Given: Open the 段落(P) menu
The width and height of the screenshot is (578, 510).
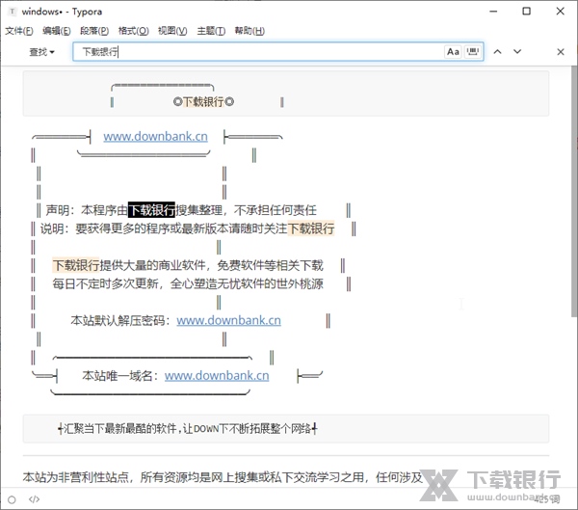Looking at the screenshot, I should 95,31.
